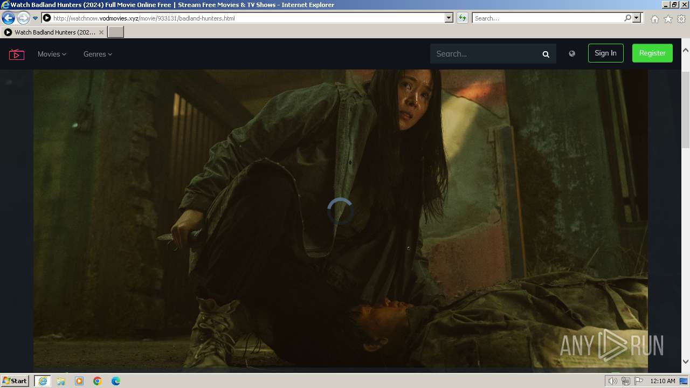The width and height of the screenshot is (690, 388).
Task: Open a new blank tab
Action: (116, 32)
